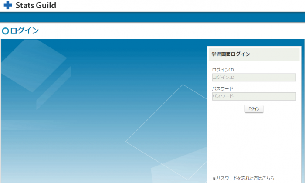
Task: Click the circle icon beside ログイン heading
Action: (x=5, y=31)
